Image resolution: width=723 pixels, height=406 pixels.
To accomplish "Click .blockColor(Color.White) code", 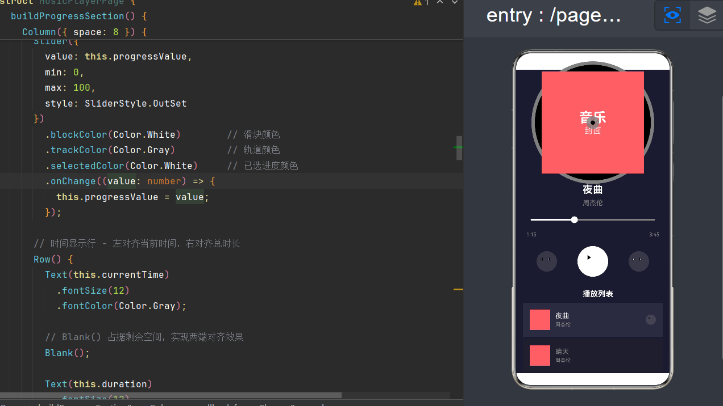I will pos(113,135).
